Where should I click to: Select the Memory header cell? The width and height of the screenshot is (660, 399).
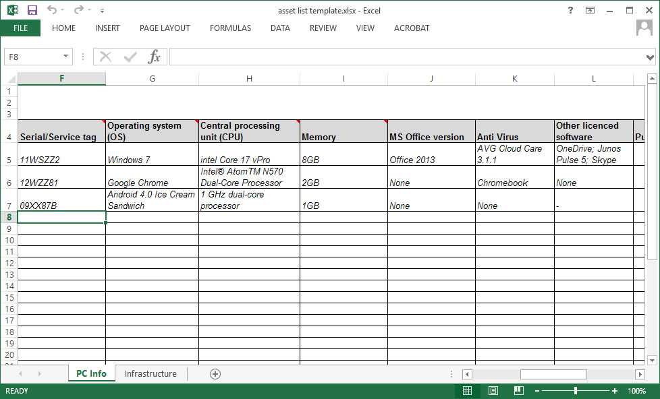[x=343, y=131]
